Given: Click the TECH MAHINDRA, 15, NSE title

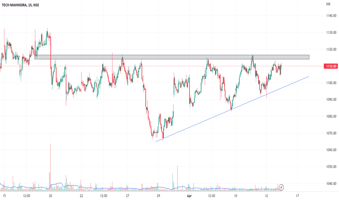Looking at the screenshot, I should point(20,5).
